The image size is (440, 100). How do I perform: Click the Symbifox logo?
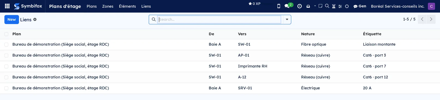click(x=28, y=6)
